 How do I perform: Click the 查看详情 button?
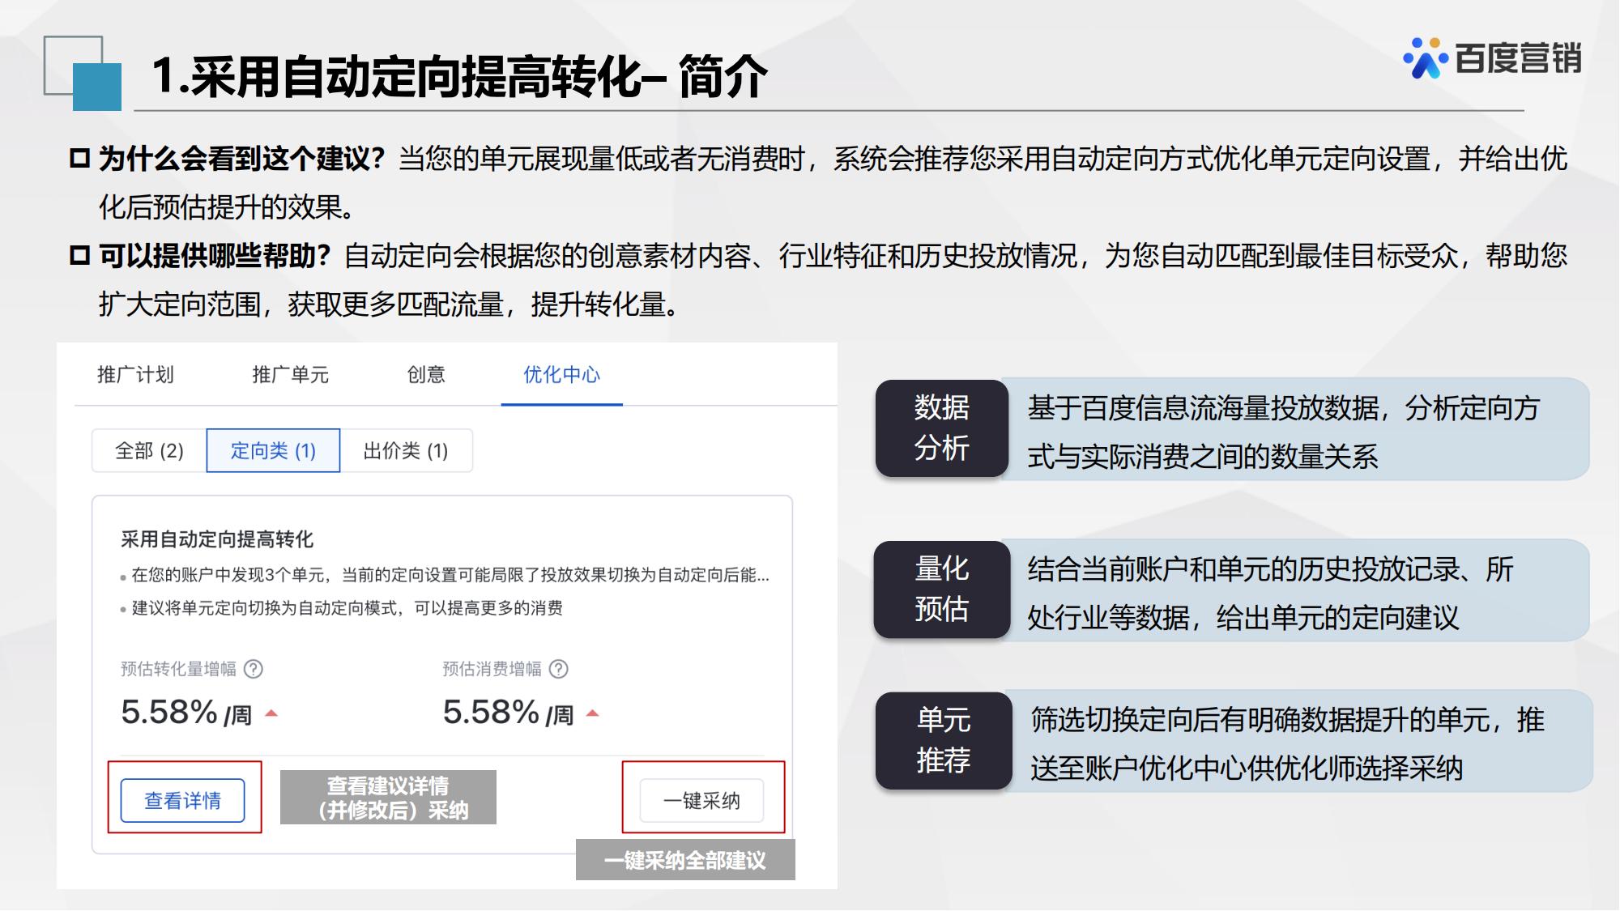(183, 801)
